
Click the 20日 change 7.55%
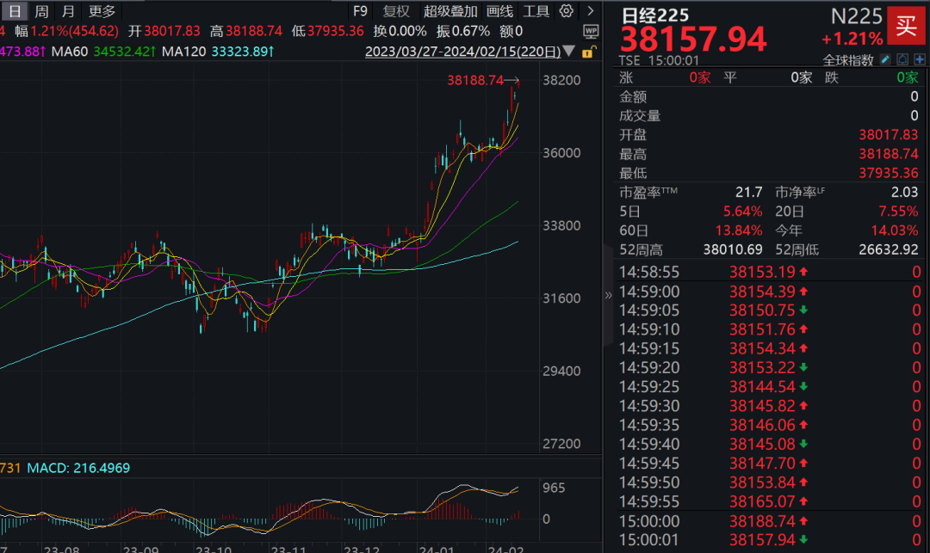[898, 212]
